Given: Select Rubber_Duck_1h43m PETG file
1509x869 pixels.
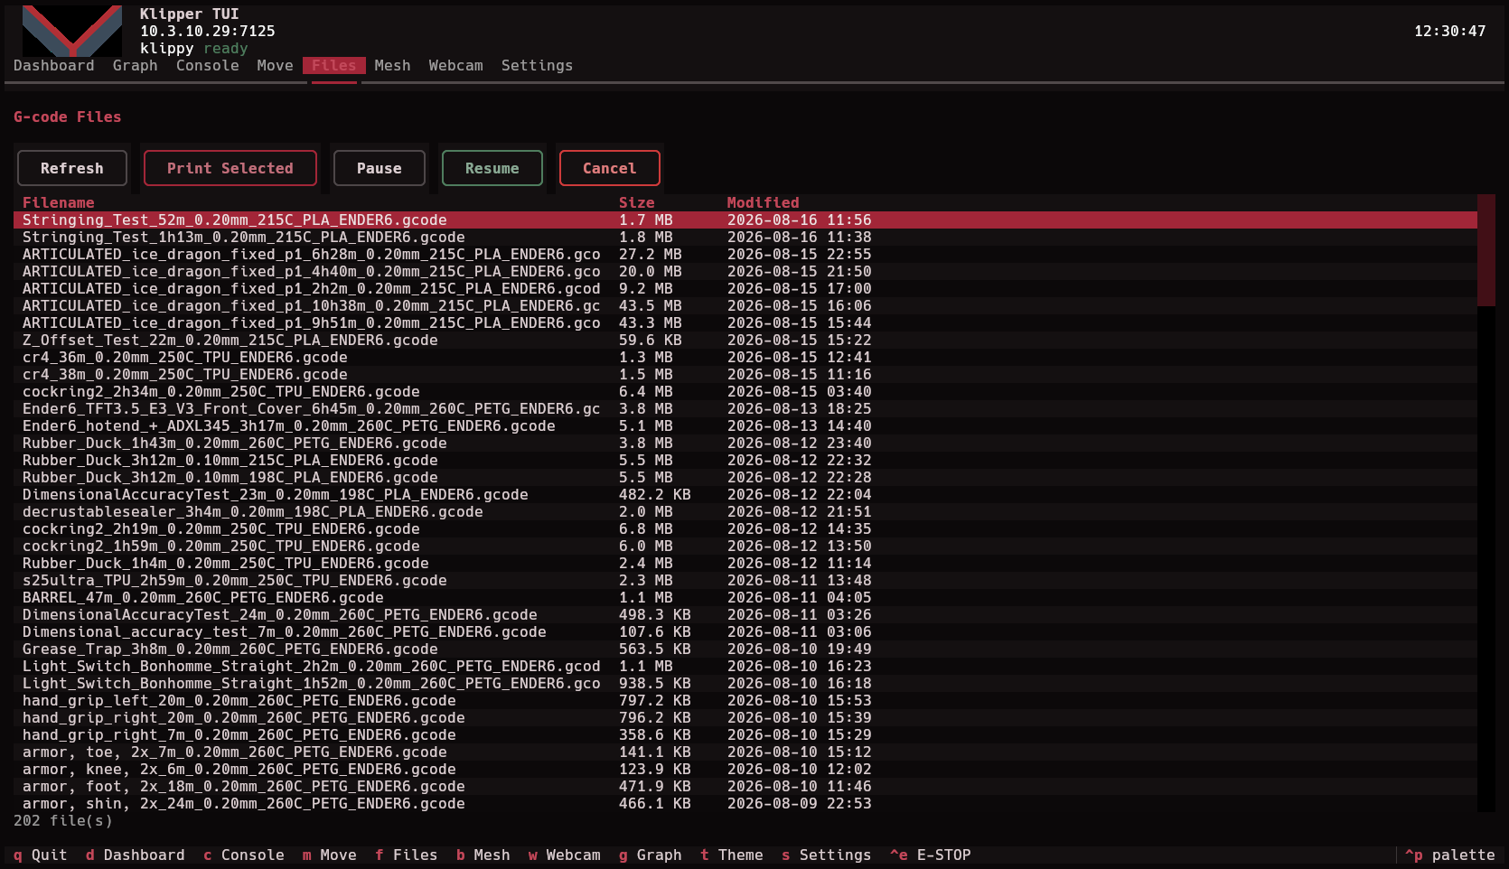Looking at the screenshot, I should (745, 444).
